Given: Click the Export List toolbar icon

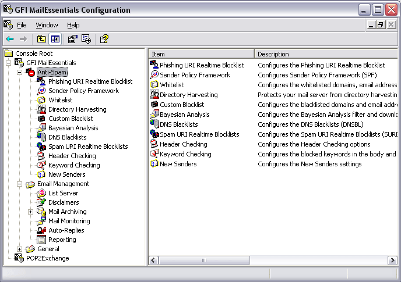Looking at the screenshot, I should point(86,39).
